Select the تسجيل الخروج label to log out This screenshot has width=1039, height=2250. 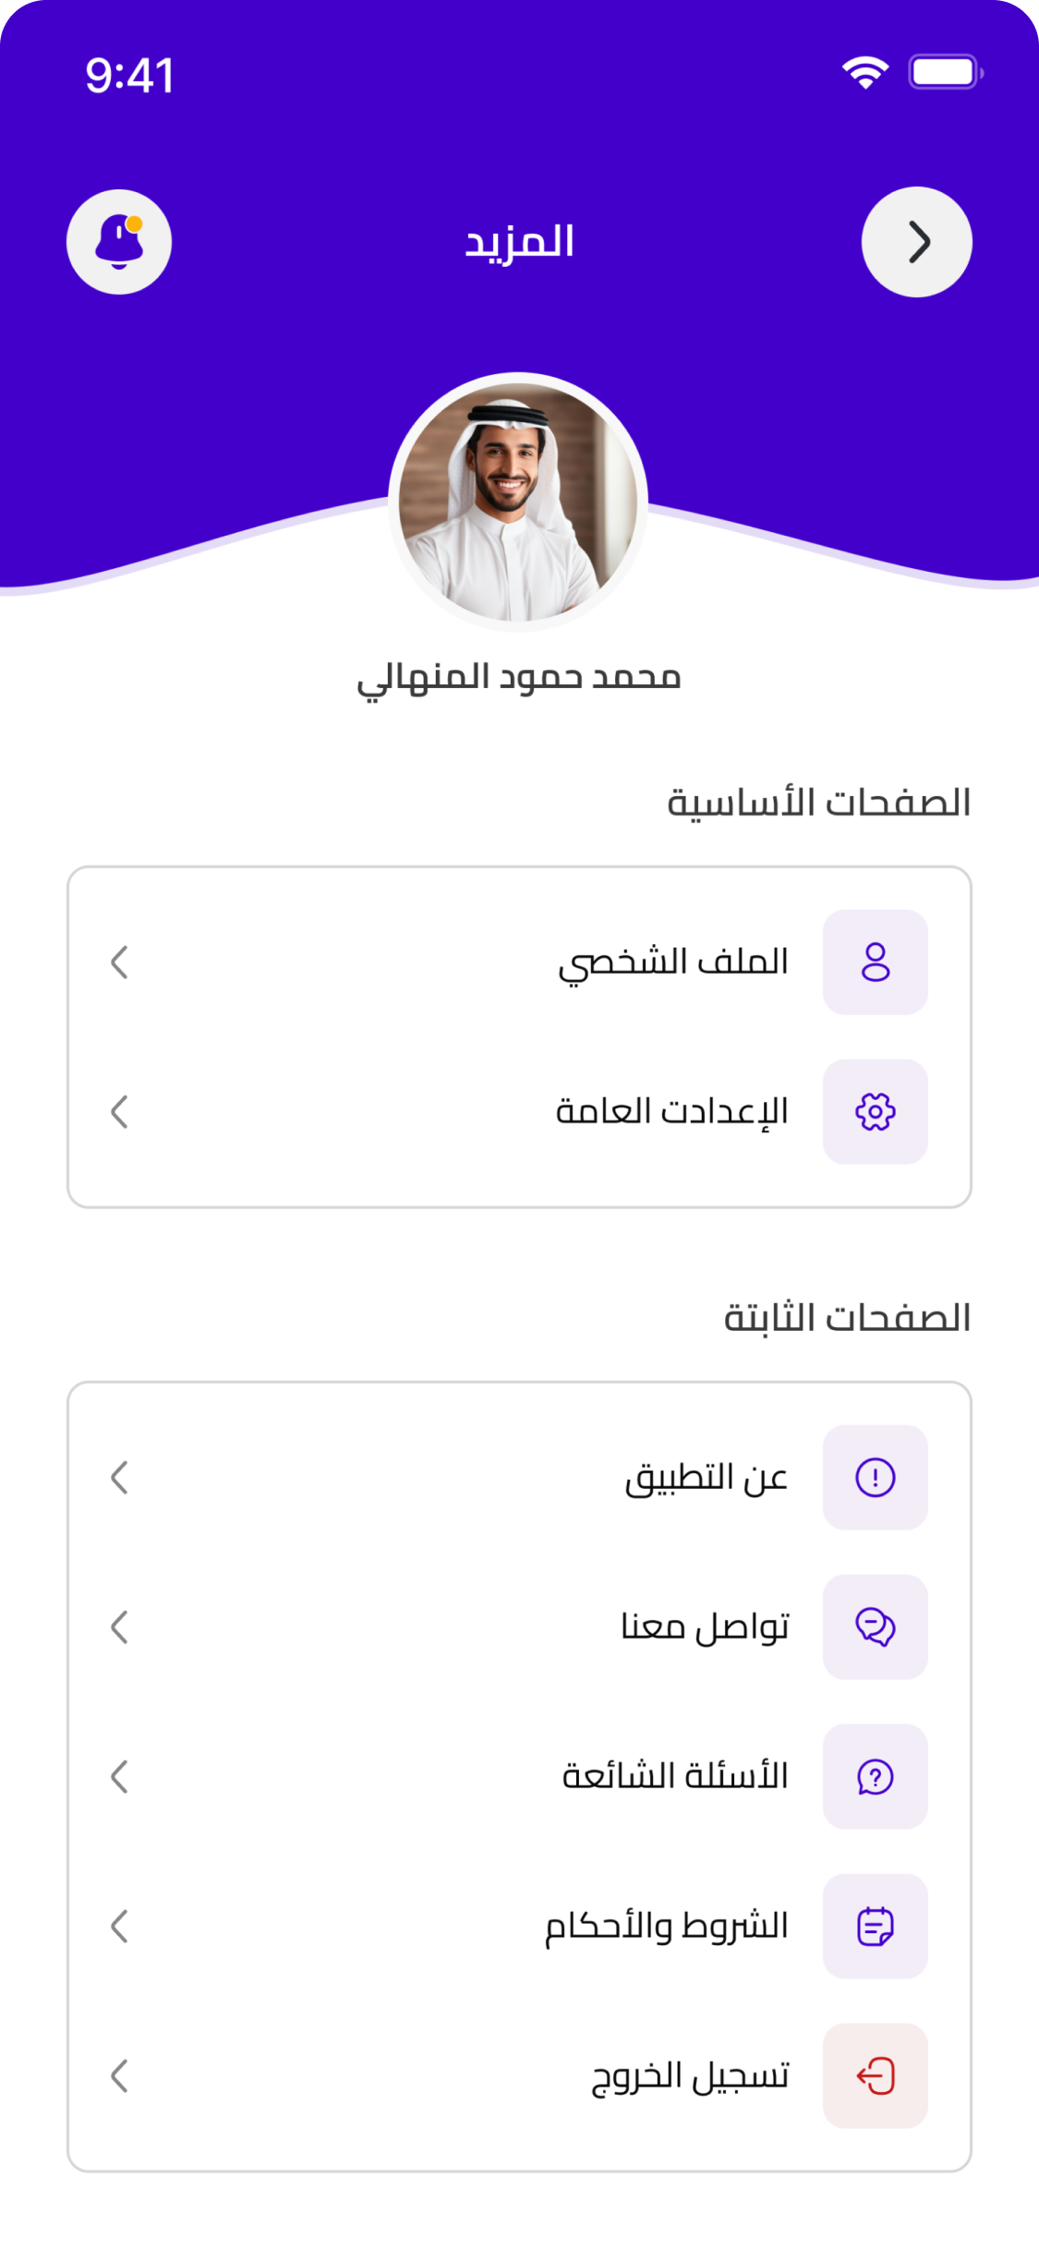coord(690,2076)
